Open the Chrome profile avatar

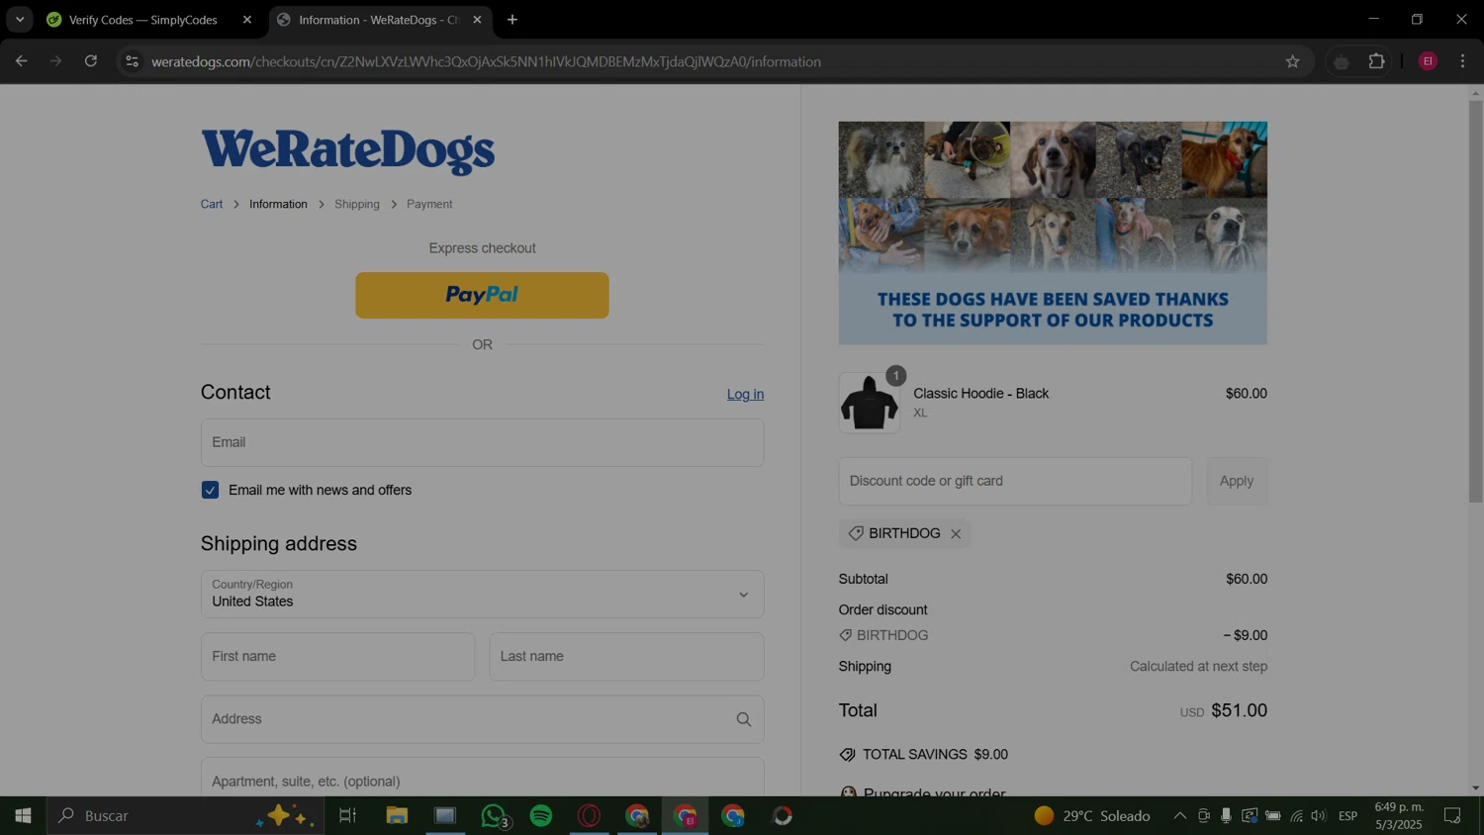coord(1428,61)
